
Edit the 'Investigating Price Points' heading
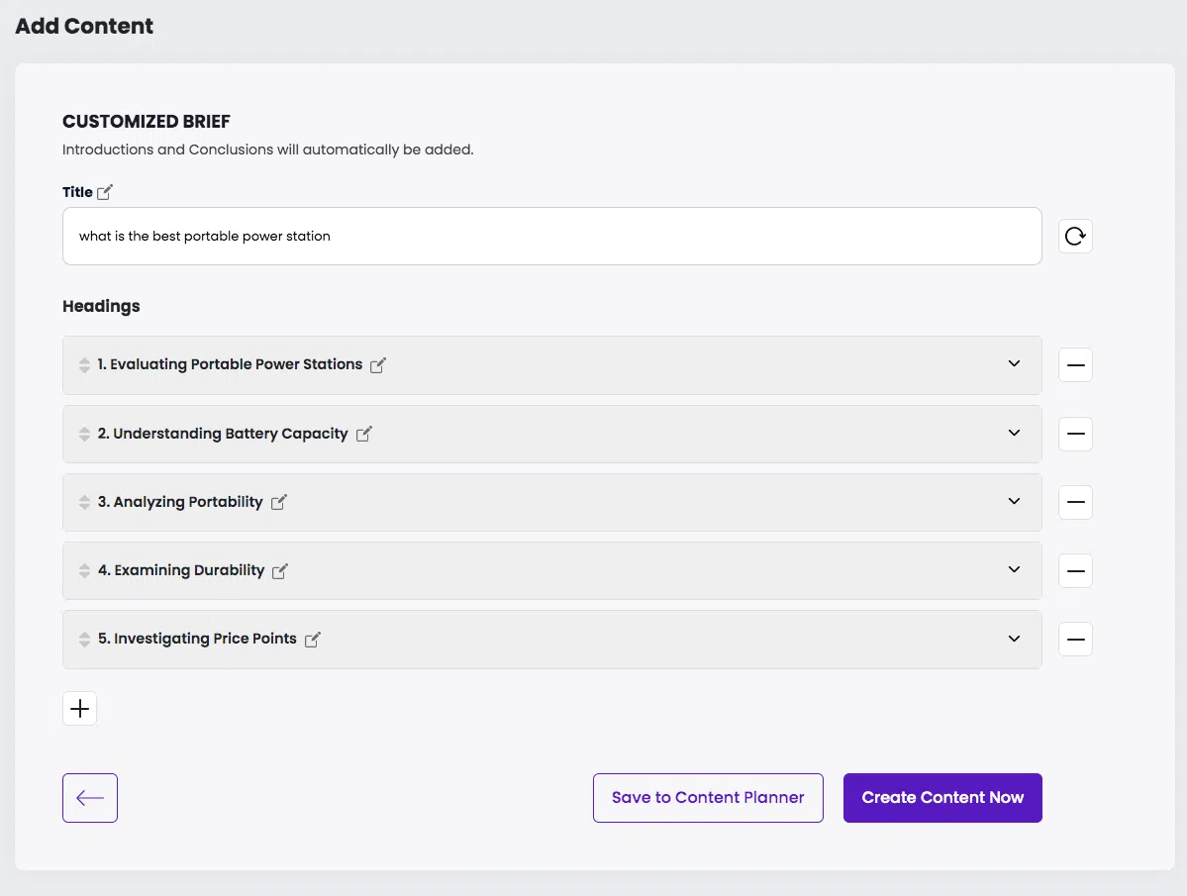coord(313,640)
